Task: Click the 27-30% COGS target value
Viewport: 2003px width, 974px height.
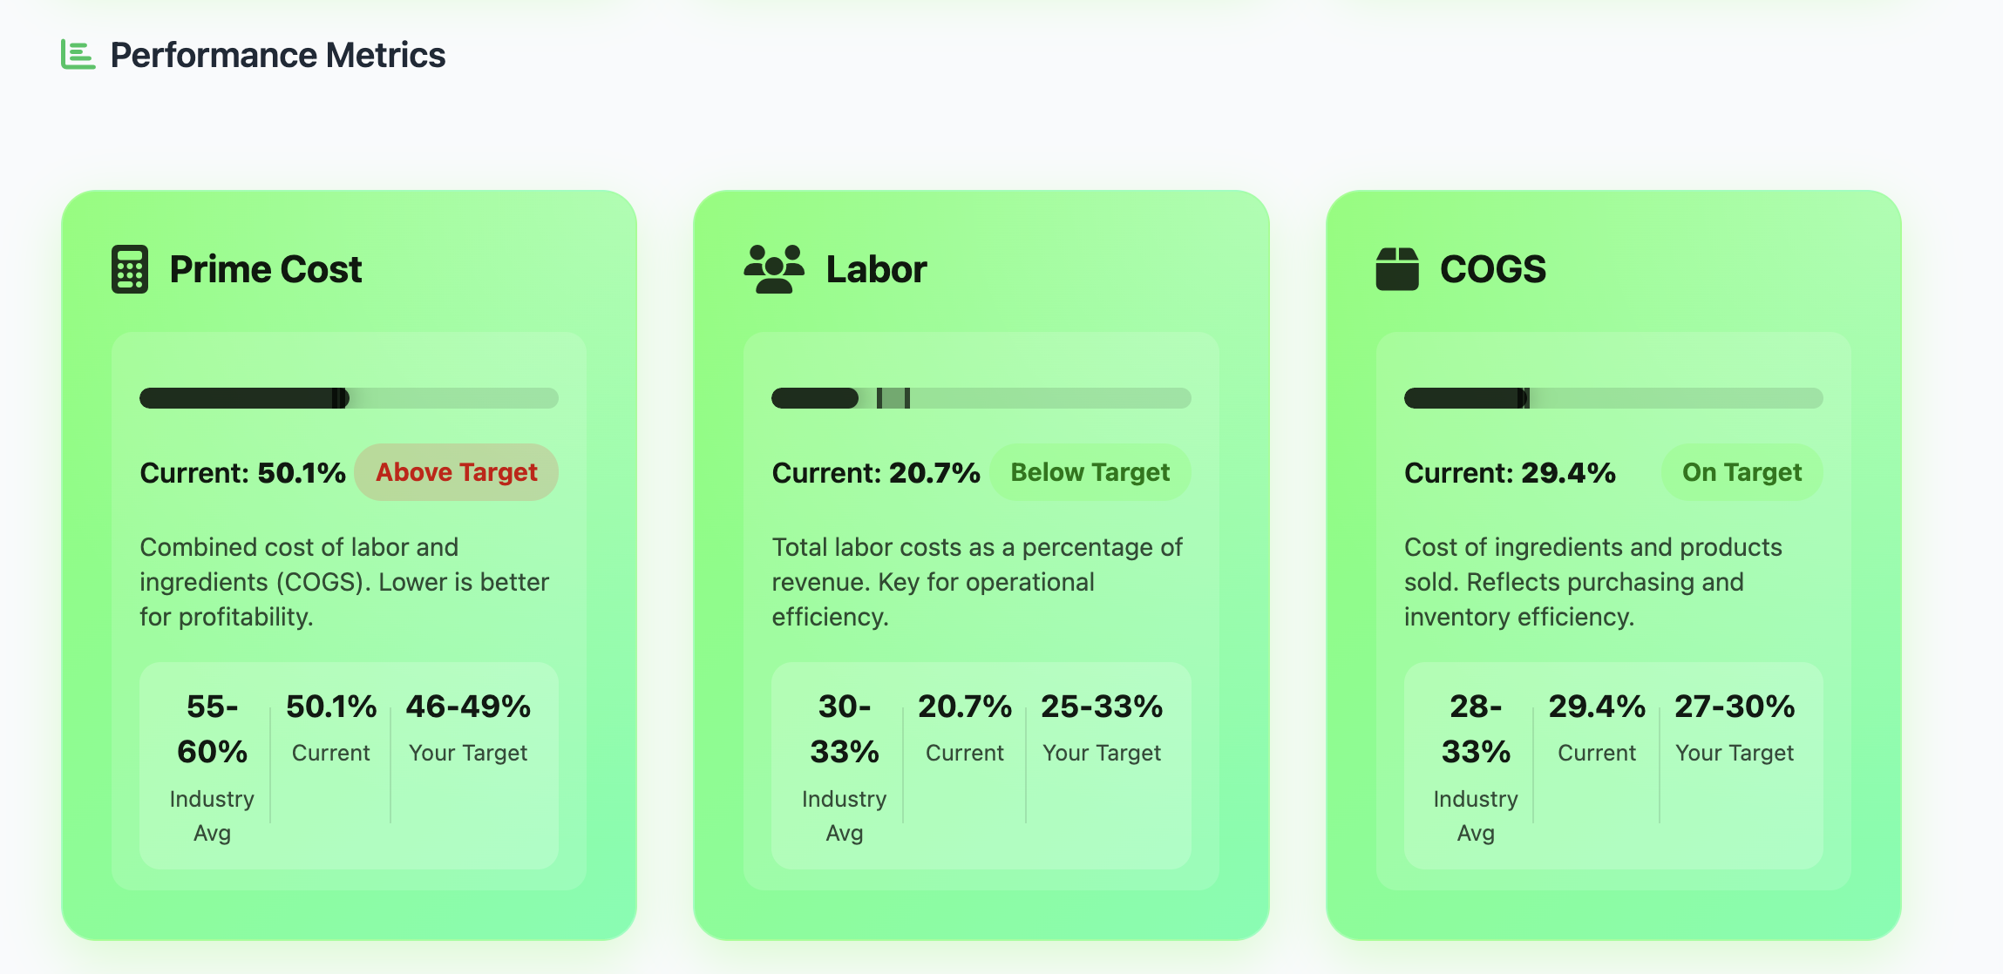Action: pyautogui.click(x=1735, y=707)
